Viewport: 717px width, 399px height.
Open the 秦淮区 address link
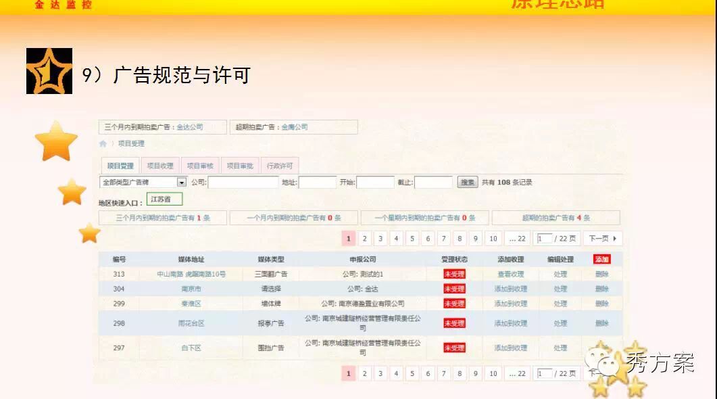(191, 304)
